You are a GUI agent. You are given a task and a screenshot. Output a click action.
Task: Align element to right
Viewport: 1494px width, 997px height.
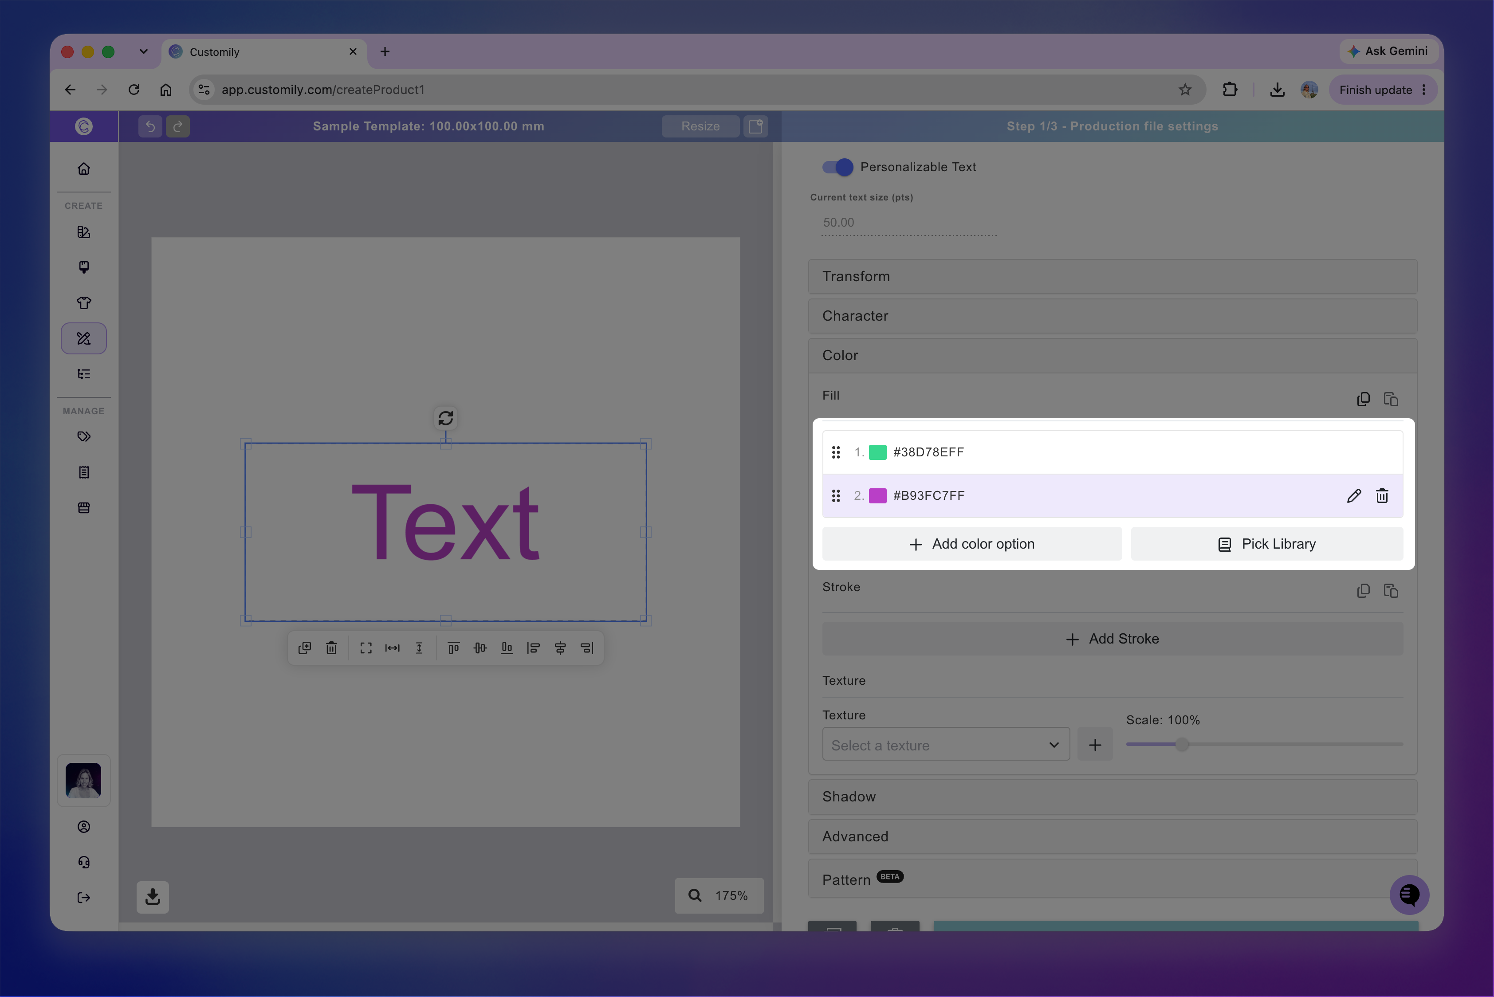586,648
